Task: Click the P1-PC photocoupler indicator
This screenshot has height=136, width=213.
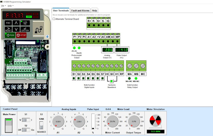Action: tap(74, 48)
